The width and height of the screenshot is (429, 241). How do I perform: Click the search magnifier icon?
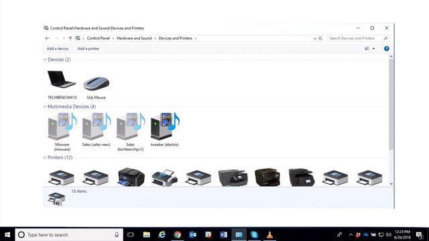click(385, 38)
